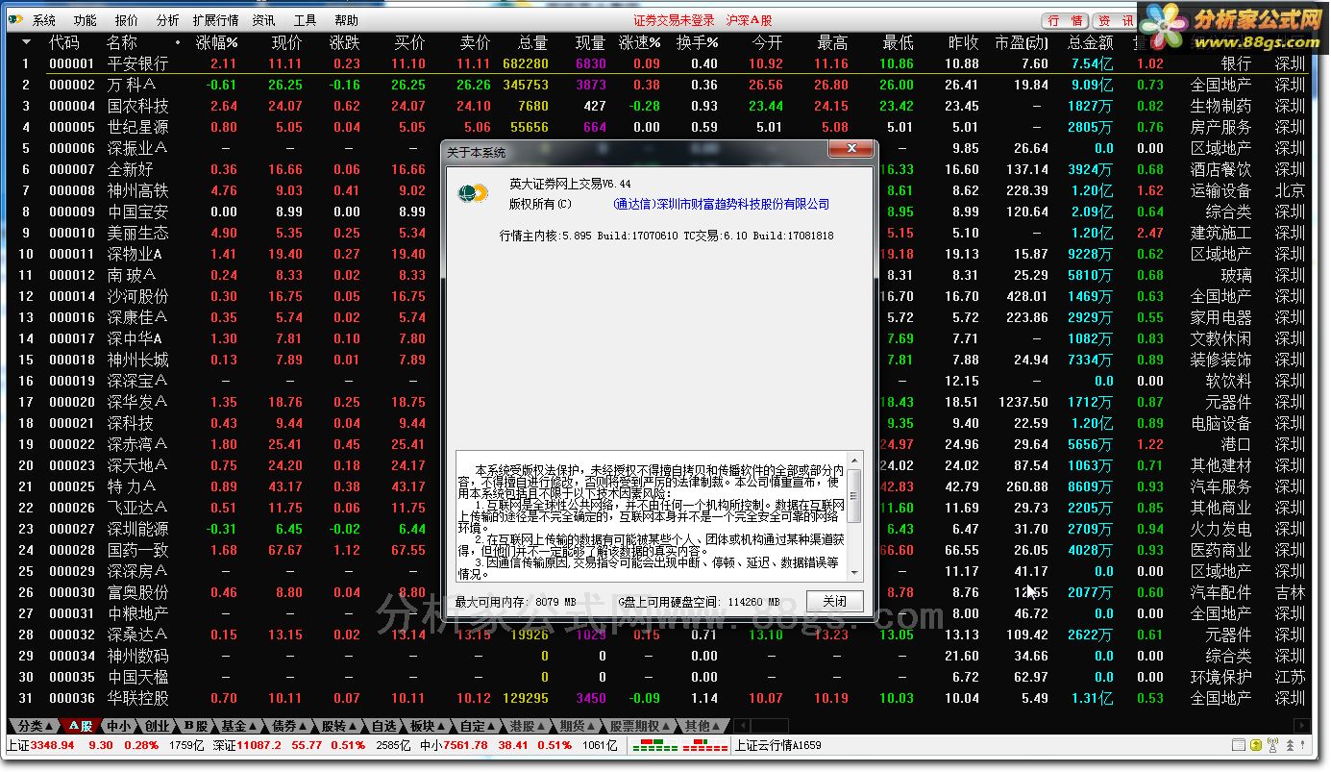Open the 扩展行情 menu
The image size is (1331, 772).
click(x=215, y=20)
